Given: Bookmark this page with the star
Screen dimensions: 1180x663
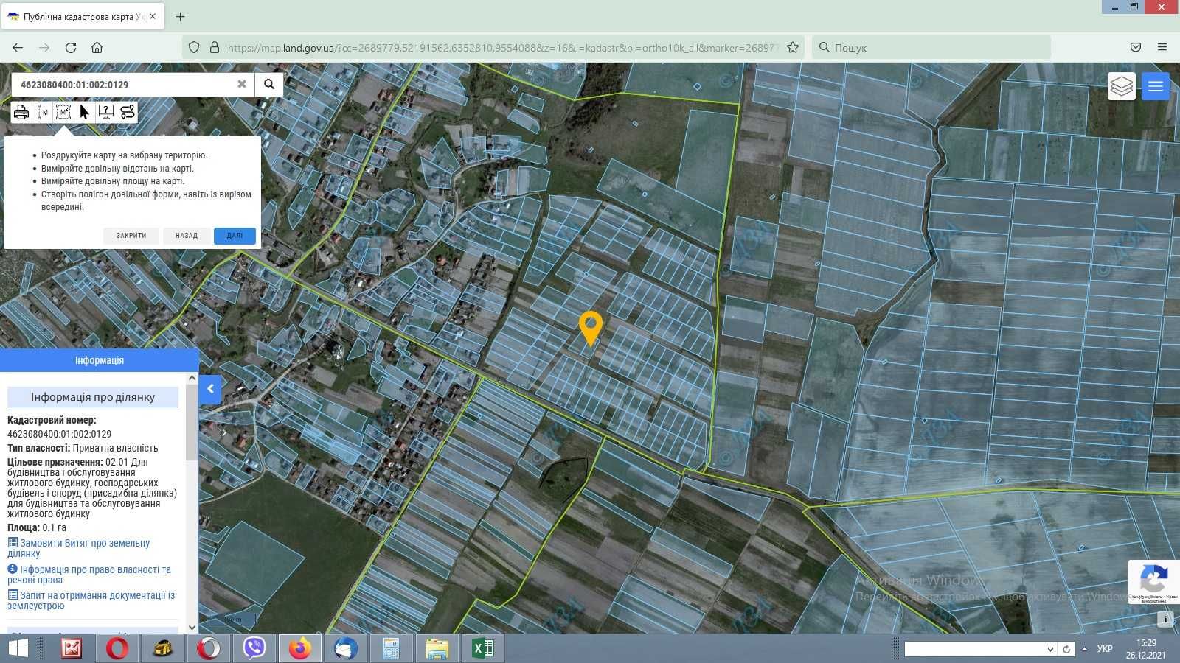Looking at the screenshot, I should point(793,47).
